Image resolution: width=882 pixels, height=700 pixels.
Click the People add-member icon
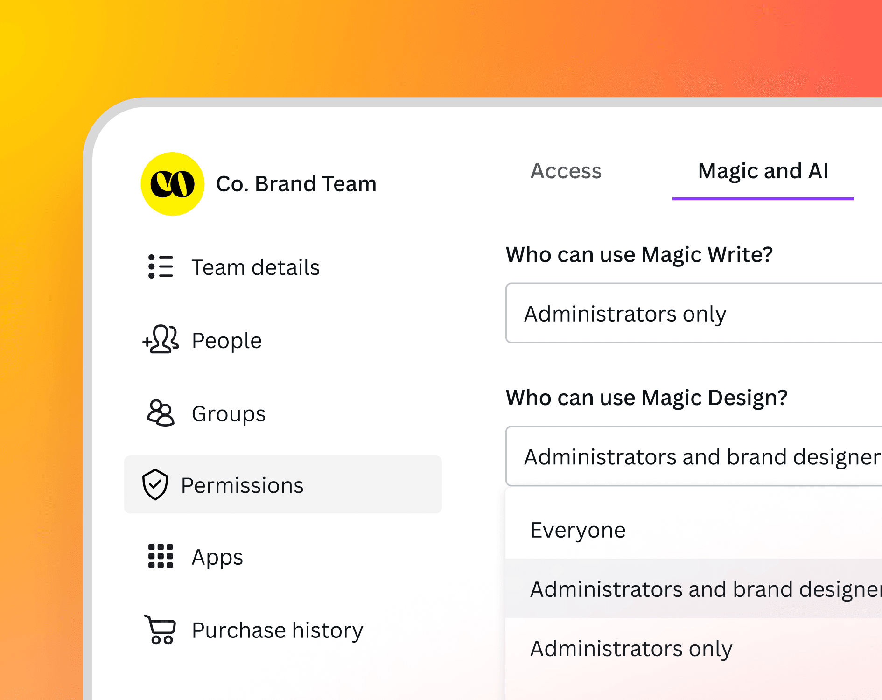pos(161,340)
